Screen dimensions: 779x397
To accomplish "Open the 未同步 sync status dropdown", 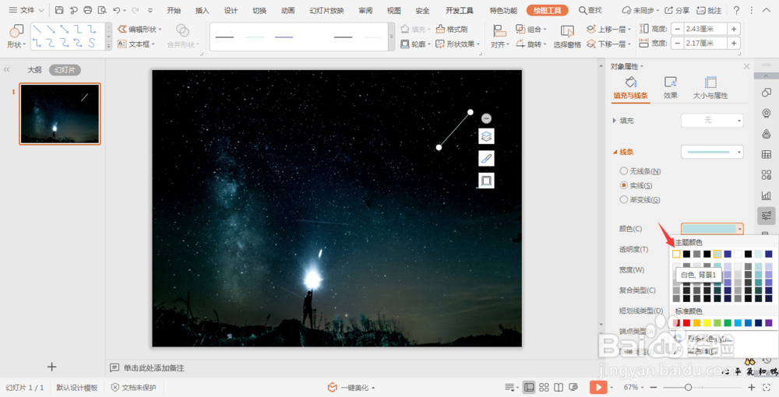I will pos(641,10).
